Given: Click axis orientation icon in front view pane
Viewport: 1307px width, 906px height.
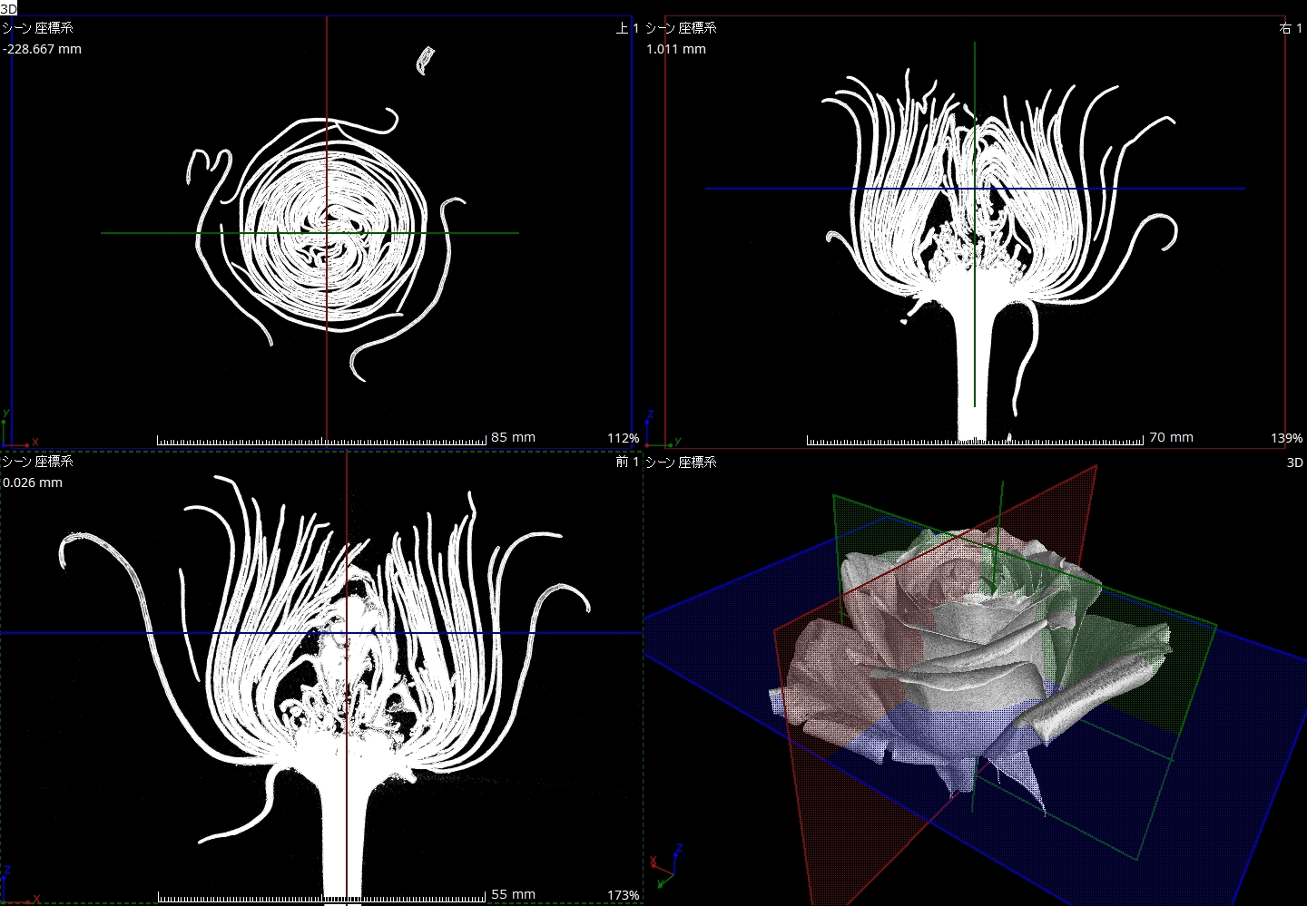Looking at the screenshot, I should [18, 887].
